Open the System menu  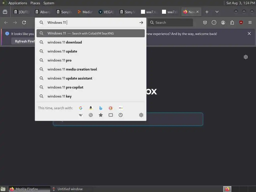(x=49, y=3)
